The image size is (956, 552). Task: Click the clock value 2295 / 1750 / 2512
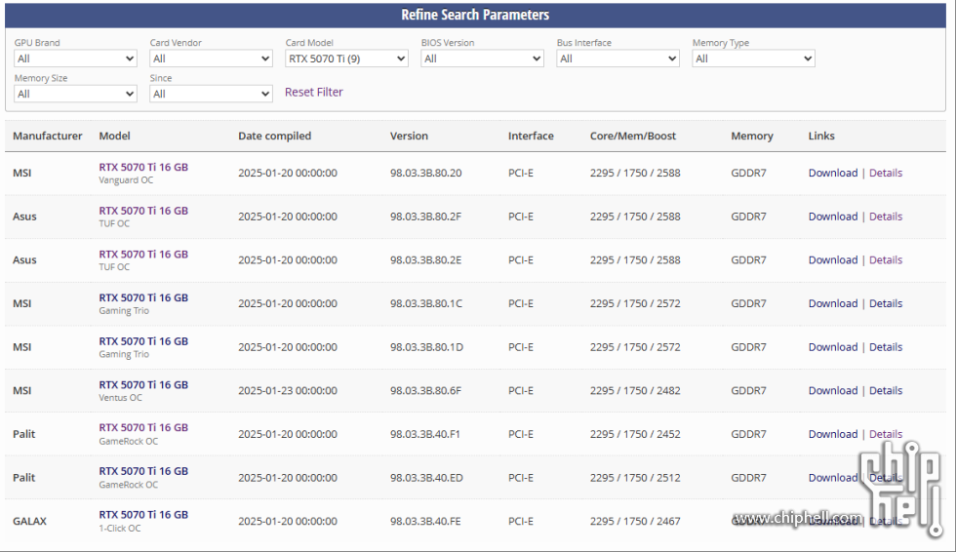click(635, 478)
